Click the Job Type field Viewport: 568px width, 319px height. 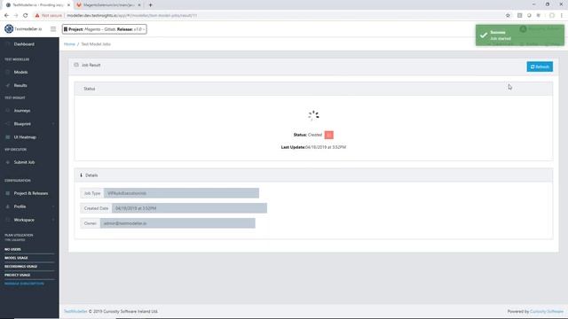pyautogui.click(x=181, y=193)
